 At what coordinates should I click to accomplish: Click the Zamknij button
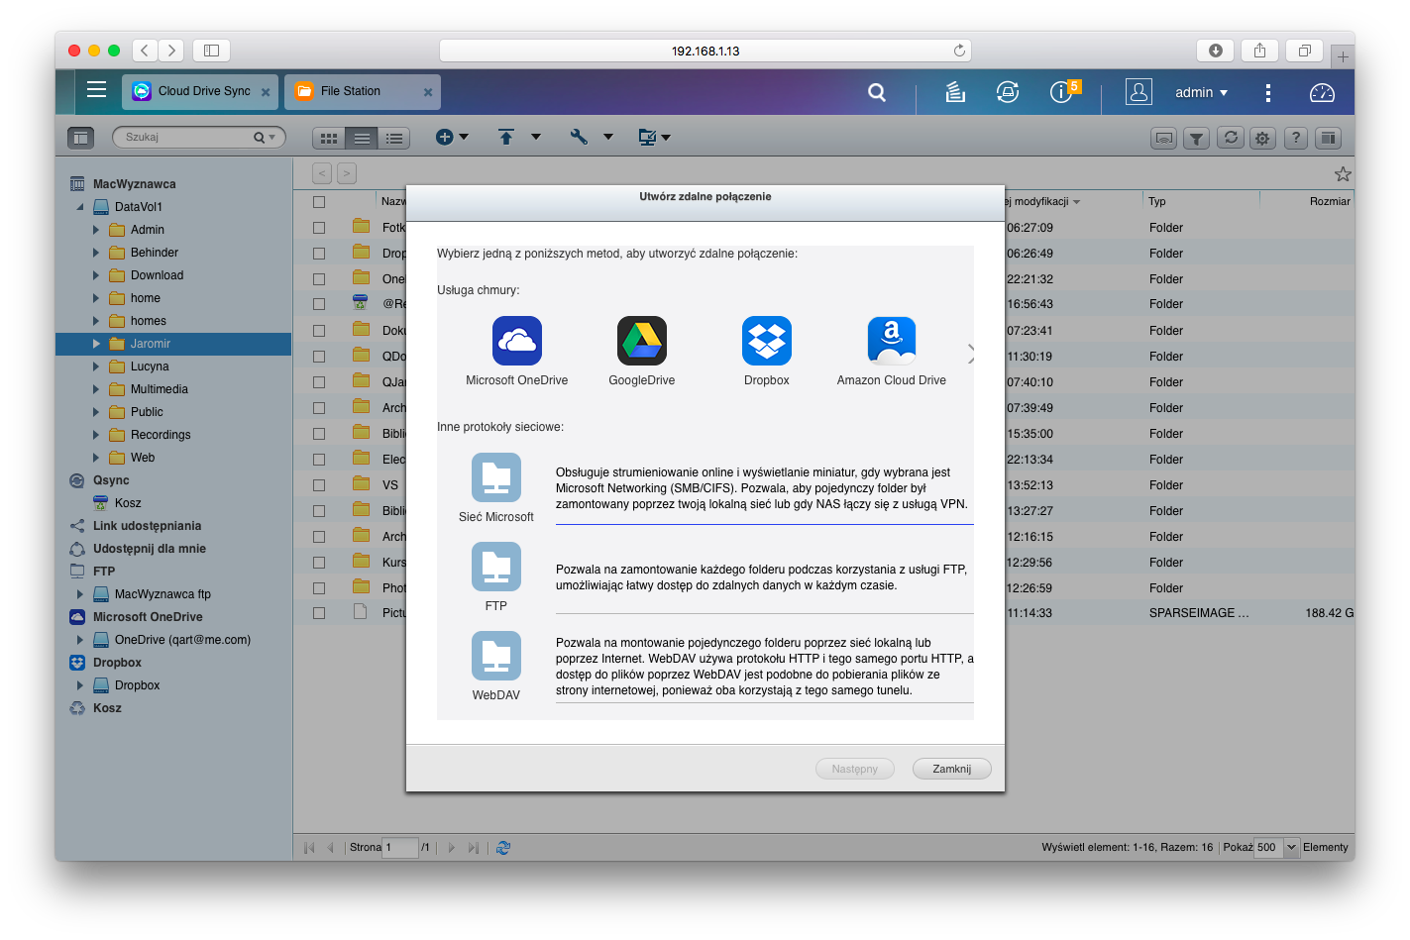pyautogui.click(x=951, y=769)
